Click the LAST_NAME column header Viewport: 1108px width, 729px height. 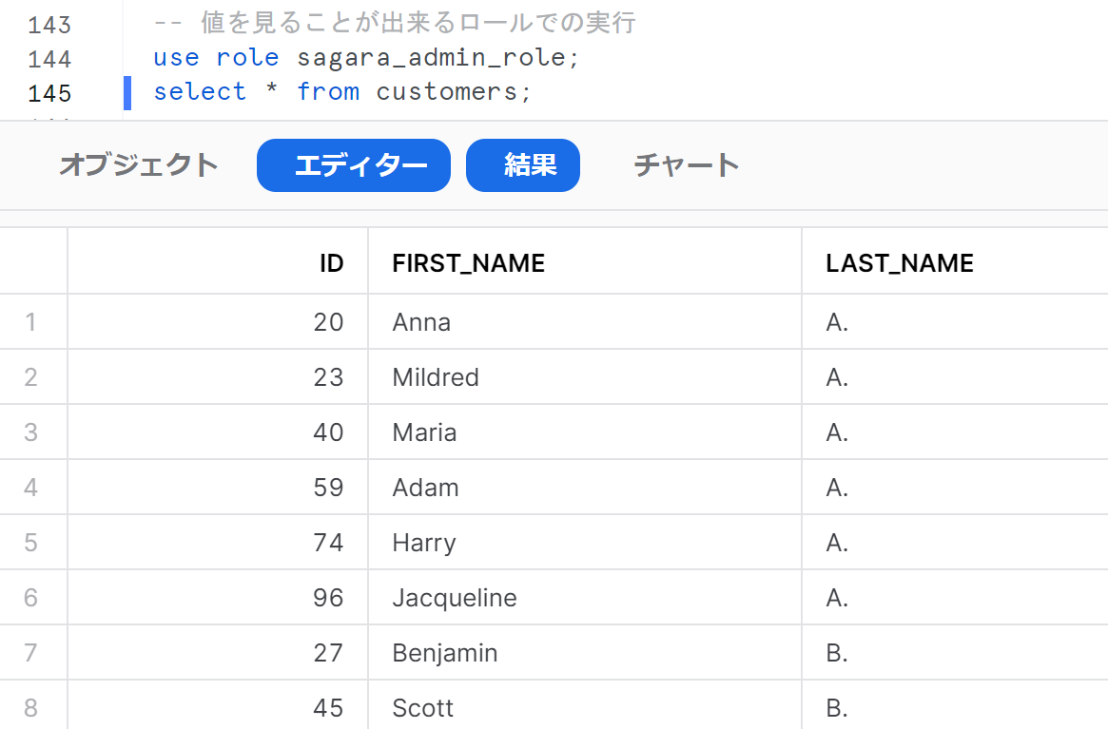pos(900,262)
